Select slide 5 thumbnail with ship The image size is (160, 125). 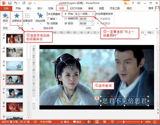click(x=14, y=66)
